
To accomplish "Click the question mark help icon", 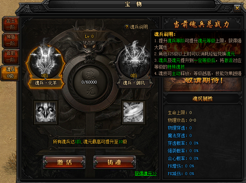I will point(126,27).
